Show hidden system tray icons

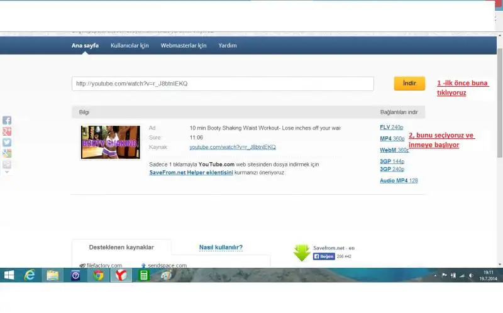coord(434,275)
